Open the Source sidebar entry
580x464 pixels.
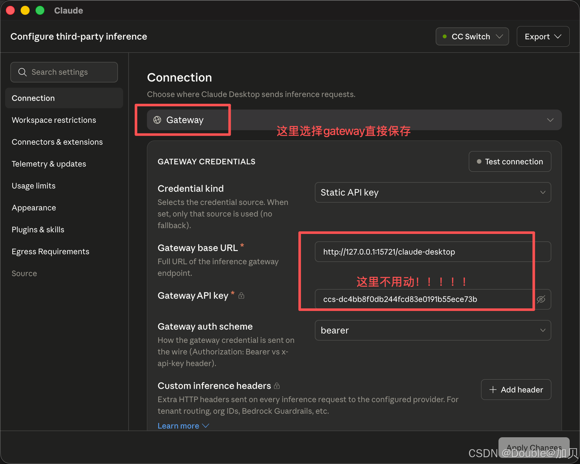pos(64,273)
